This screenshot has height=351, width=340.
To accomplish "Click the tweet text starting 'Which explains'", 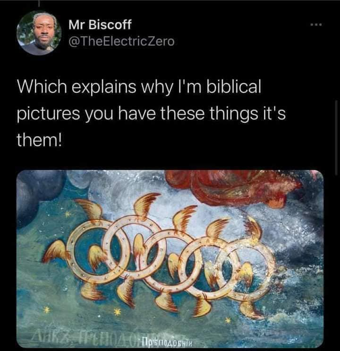I will pos(152,114).
